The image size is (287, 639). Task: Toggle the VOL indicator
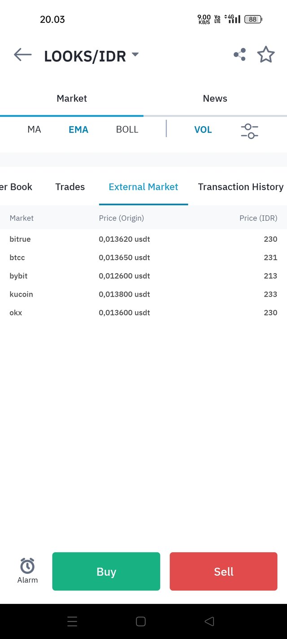pyautogui.click(x=203, y=129)
